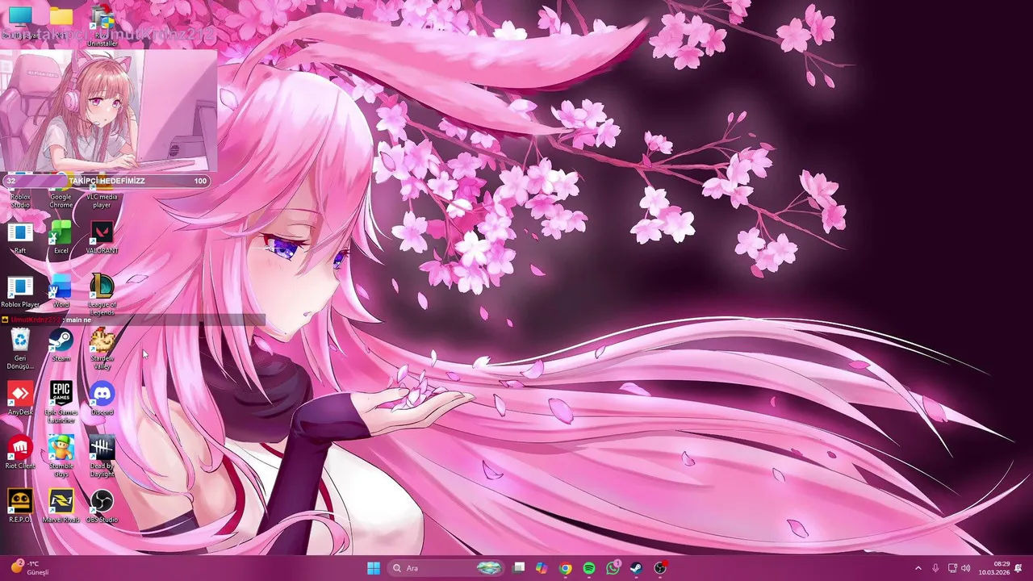Launch League of Legends from desktop

pyautogui.click(x=102, y=295)
